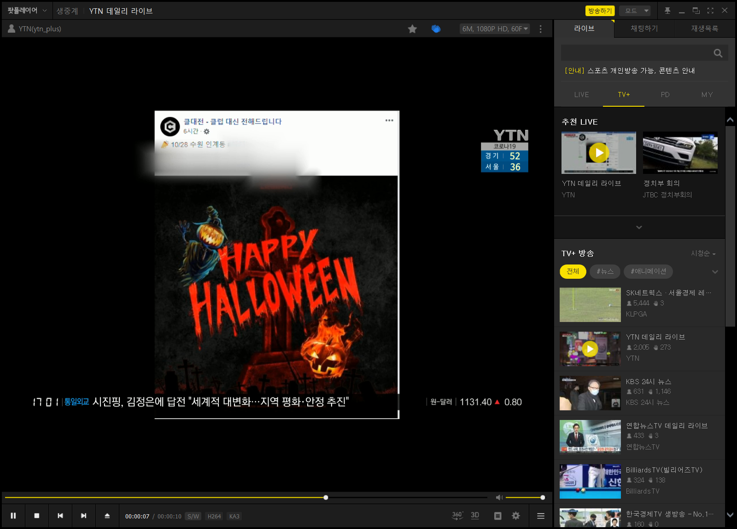Open the three-dot more options menu

pyautogui.click(x=541, y=29)
